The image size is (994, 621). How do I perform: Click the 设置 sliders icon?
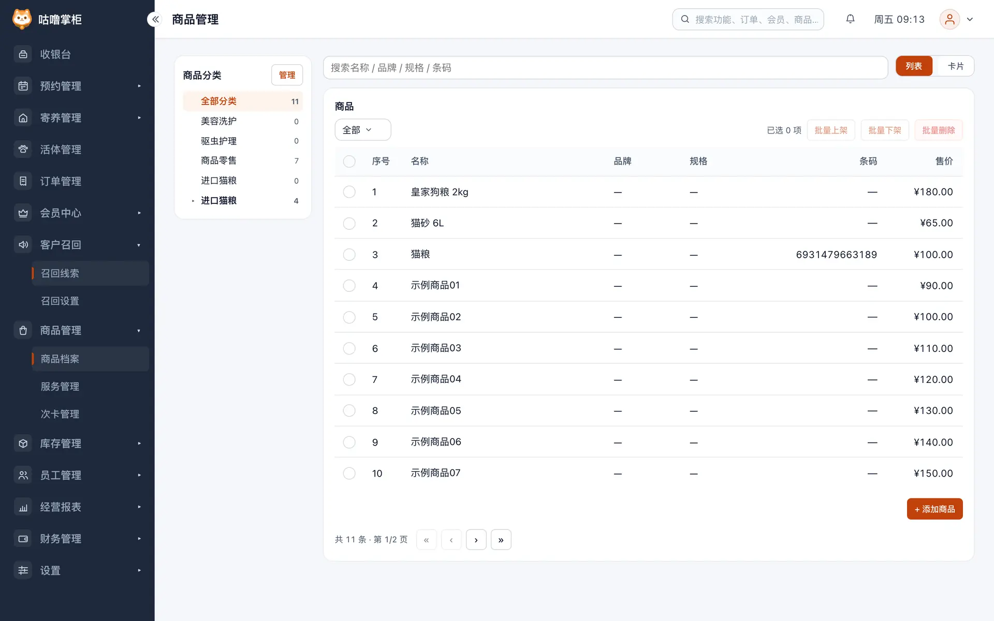click(x=23, y=570)
